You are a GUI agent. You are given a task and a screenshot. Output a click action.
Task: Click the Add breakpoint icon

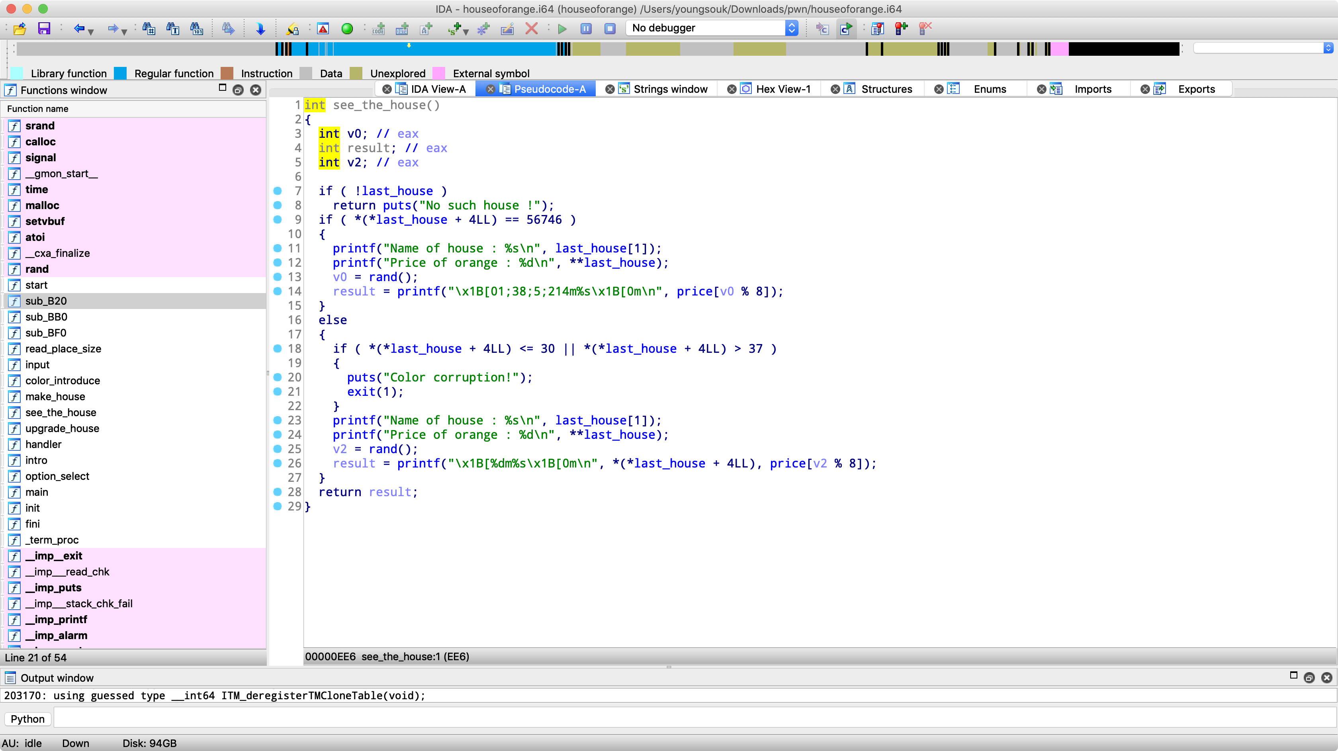901,28
